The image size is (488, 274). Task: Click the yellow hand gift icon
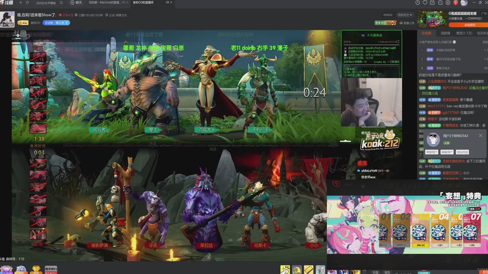[x=285, y=269]
